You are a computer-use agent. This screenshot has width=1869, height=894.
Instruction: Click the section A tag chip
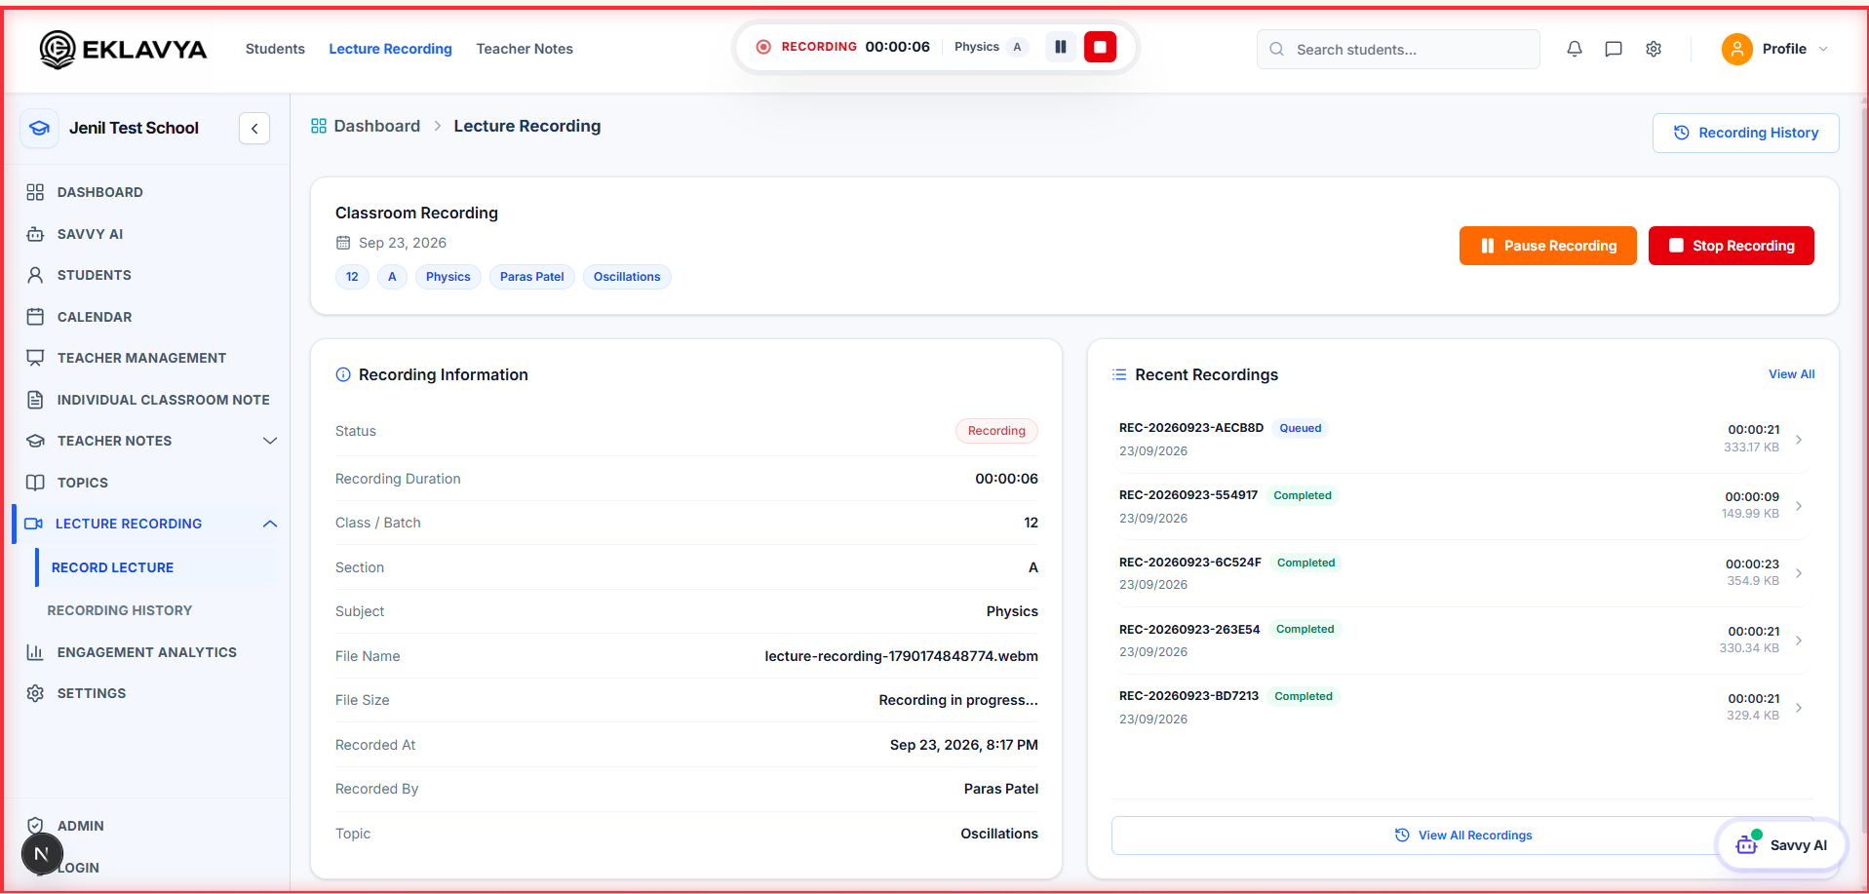[392, 277]
